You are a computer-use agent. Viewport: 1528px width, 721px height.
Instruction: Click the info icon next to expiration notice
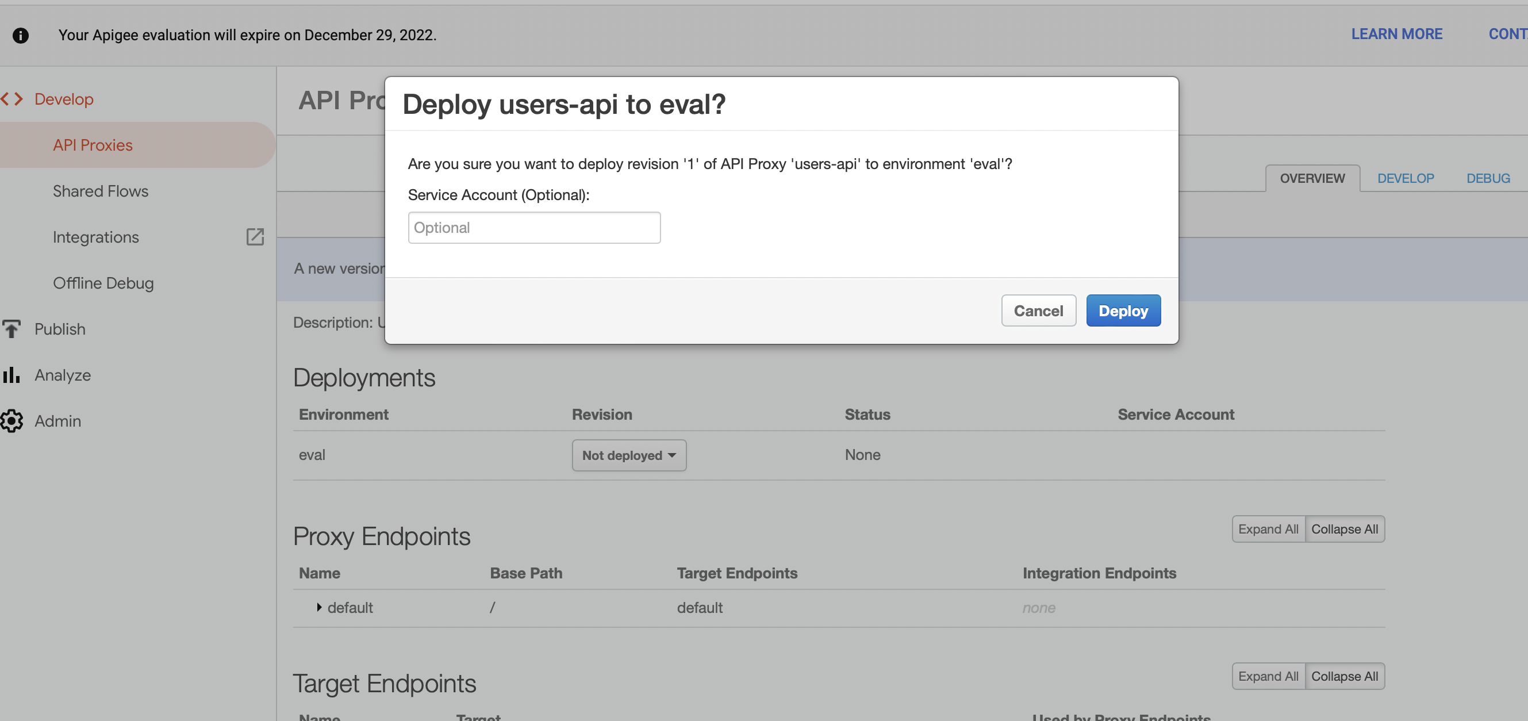pyautogui.click(x=21, y=35)
